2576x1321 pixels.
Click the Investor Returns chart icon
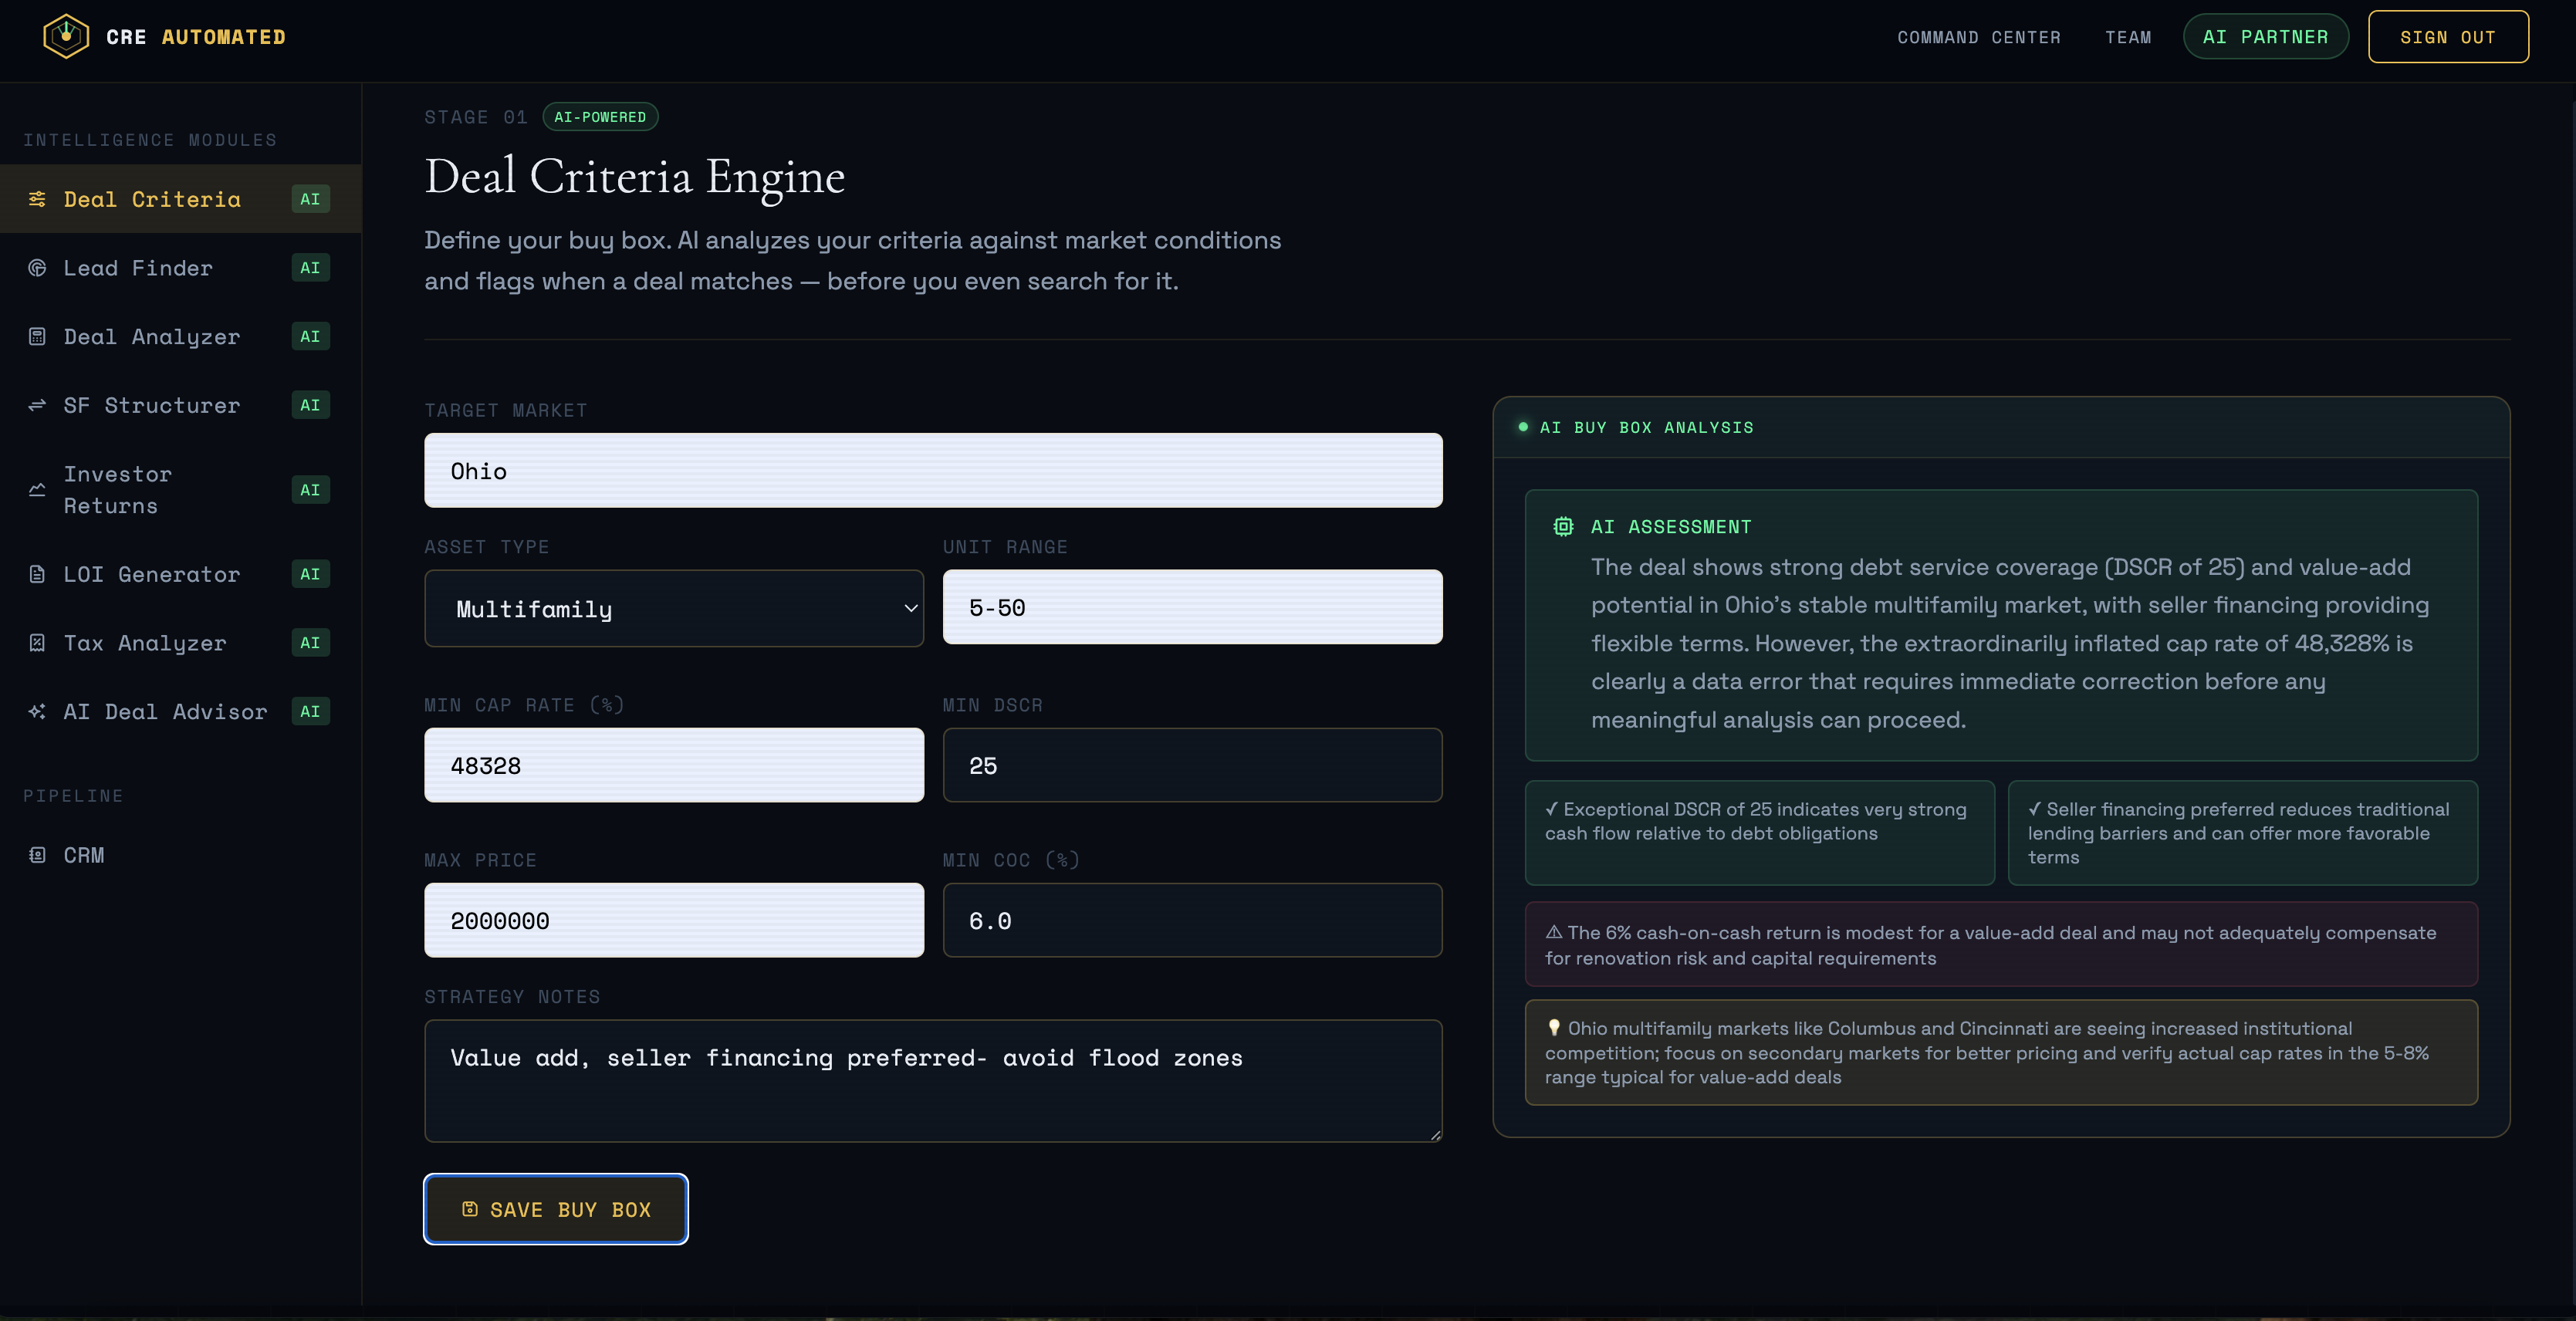point(37,490)
